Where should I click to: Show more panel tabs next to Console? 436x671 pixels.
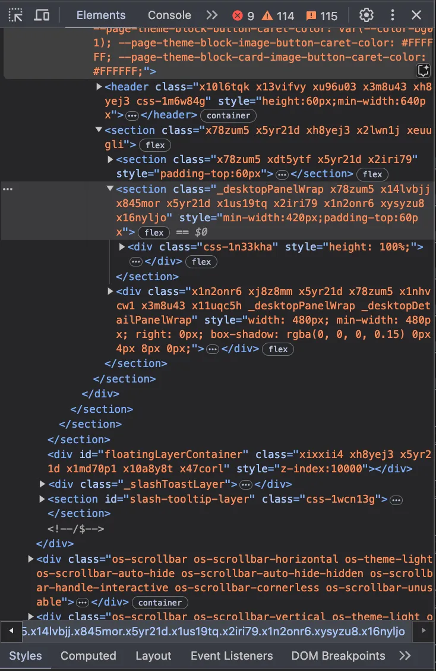click(211, 15)
